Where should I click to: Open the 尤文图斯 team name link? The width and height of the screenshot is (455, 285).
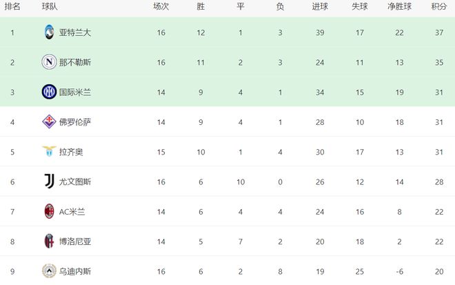tap(75, 182)
